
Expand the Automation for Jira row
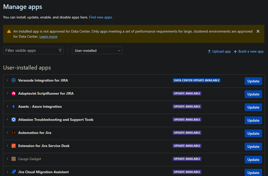coord(7,132)
